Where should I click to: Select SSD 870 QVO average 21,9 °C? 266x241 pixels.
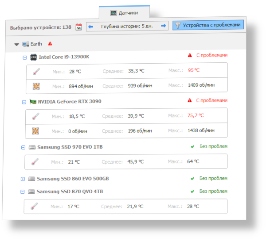135,207
